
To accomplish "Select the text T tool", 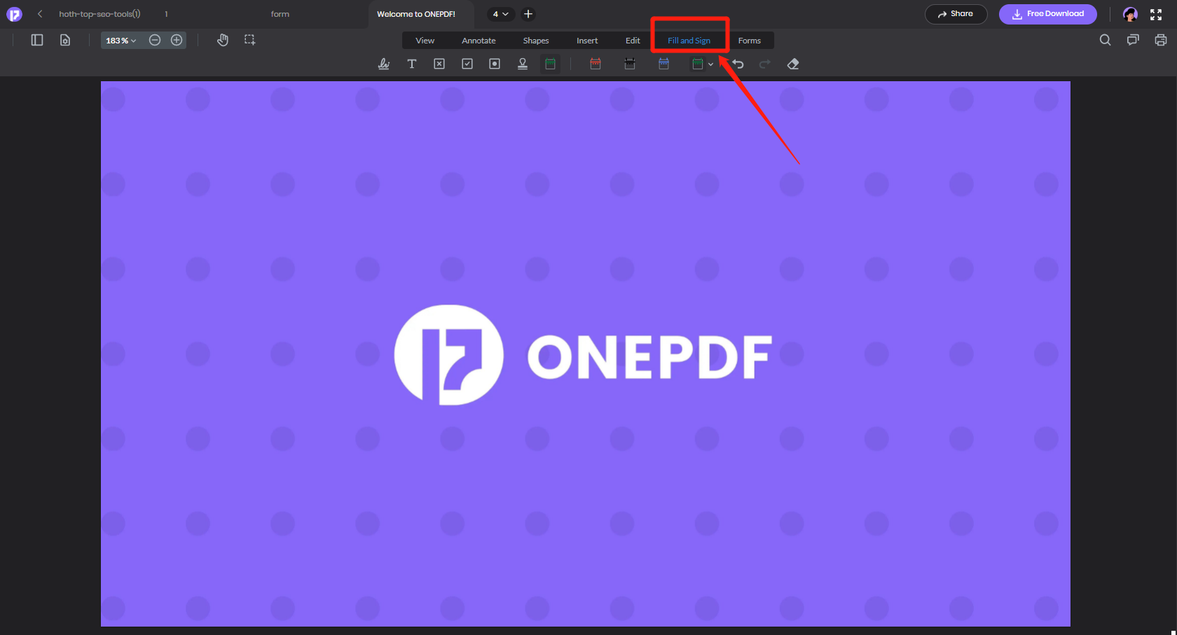I will coord(412,64).
